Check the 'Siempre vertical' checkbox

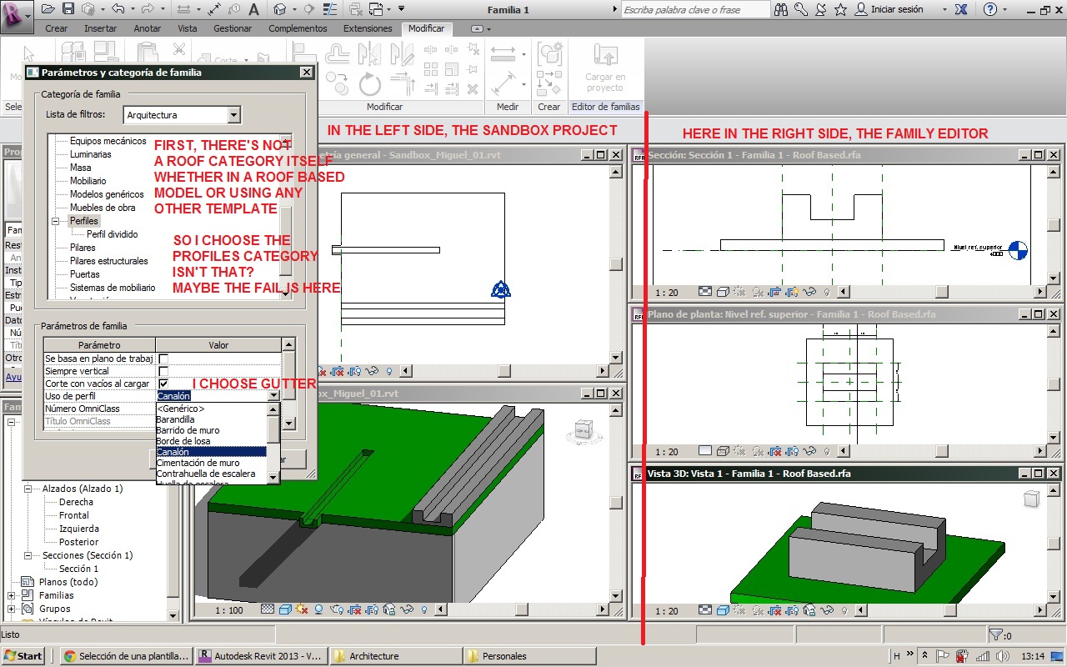pos(163,371)
